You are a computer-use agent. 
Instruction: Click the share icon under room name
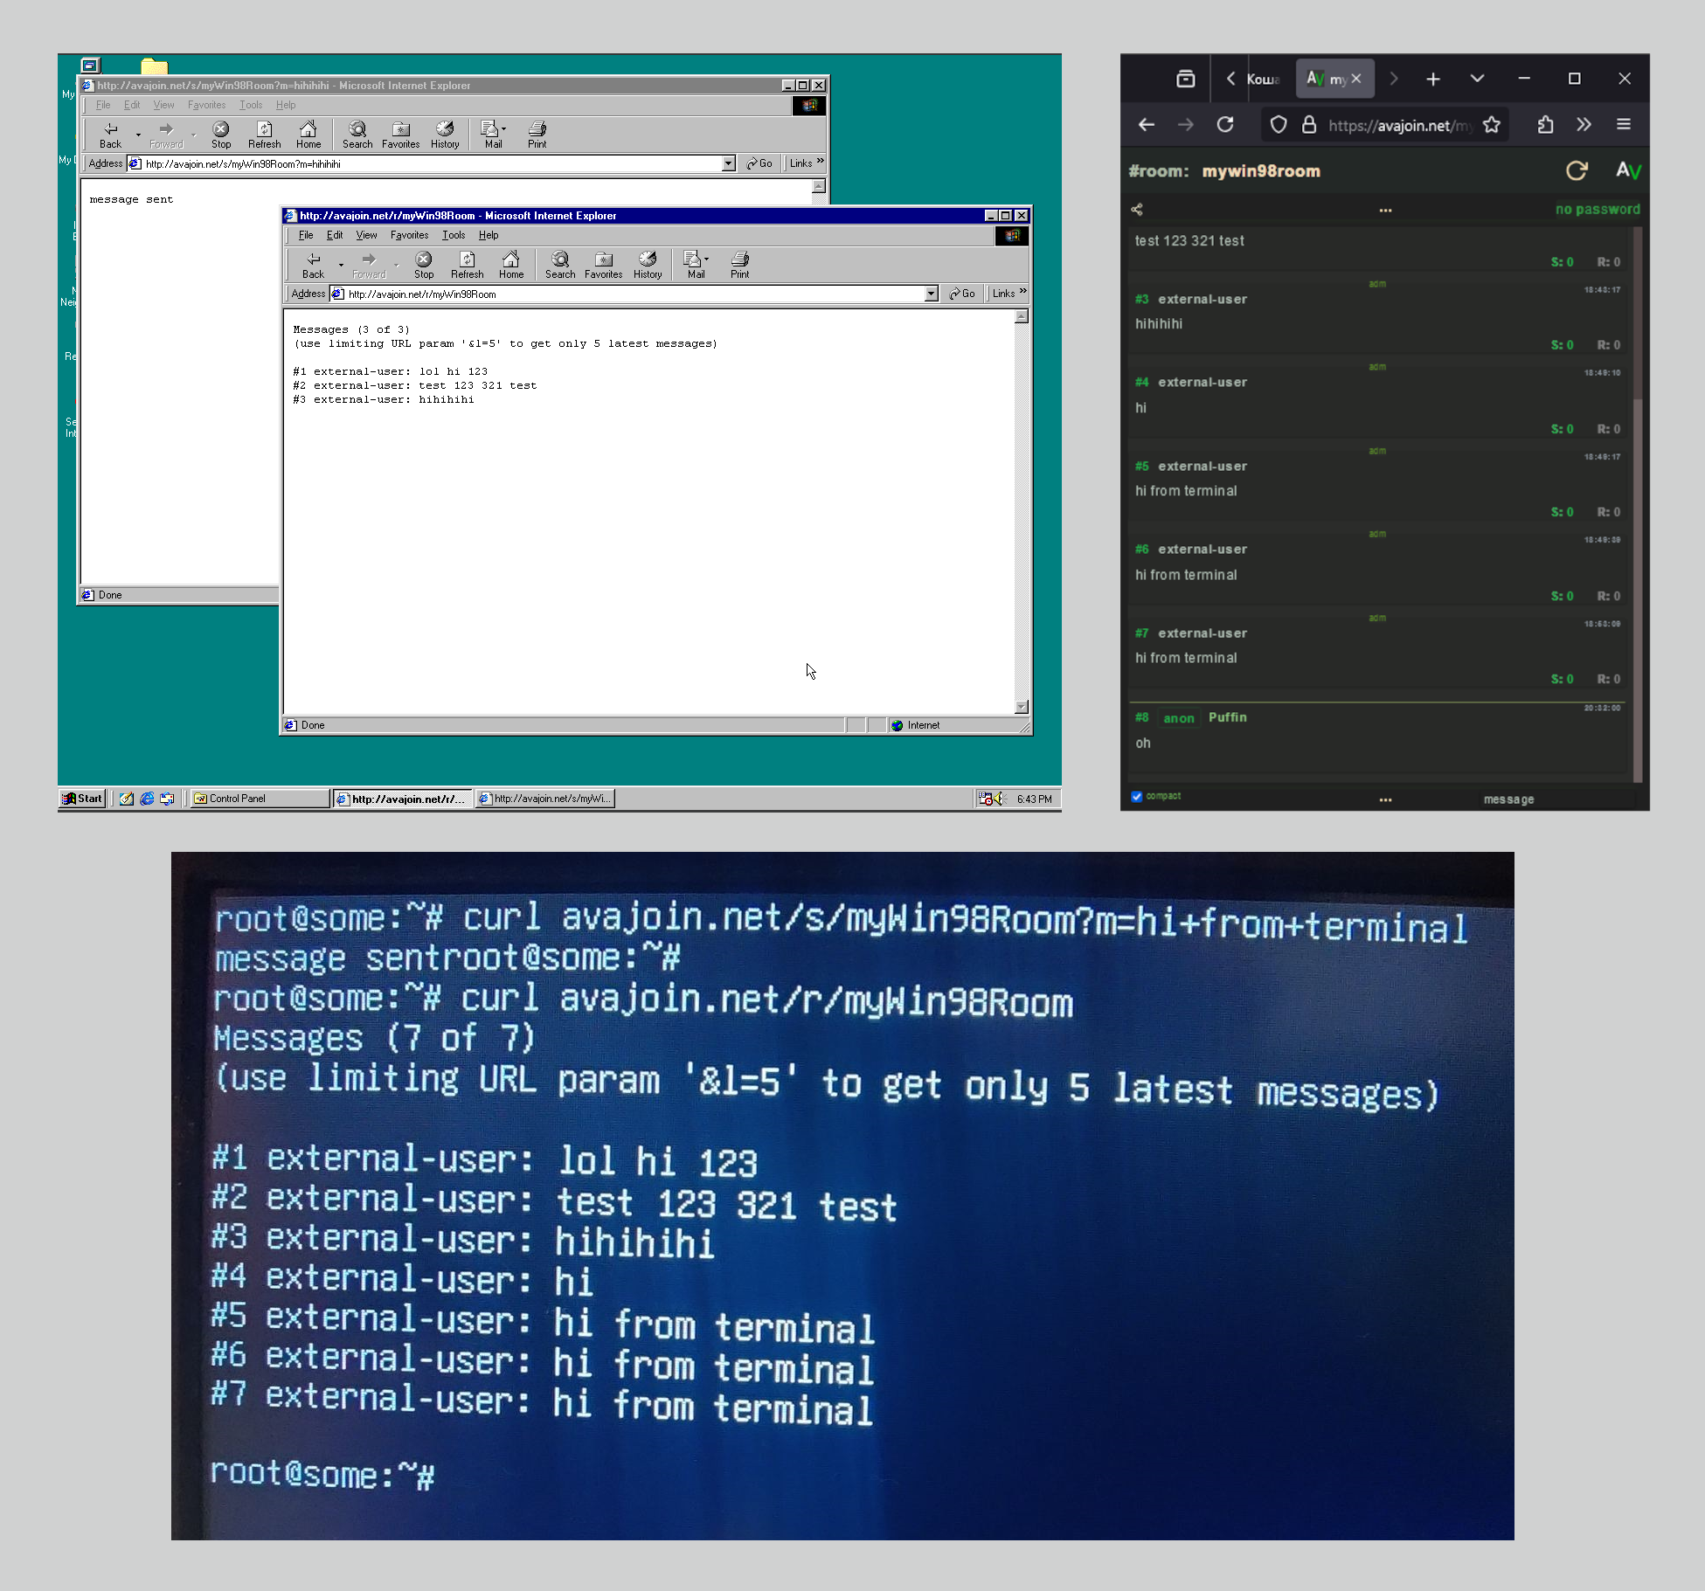pos(1137,209)
